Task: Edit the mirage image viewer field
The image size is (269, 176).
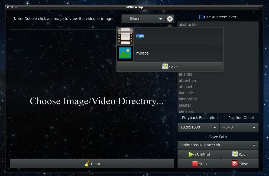Action: tap(179, 53)
